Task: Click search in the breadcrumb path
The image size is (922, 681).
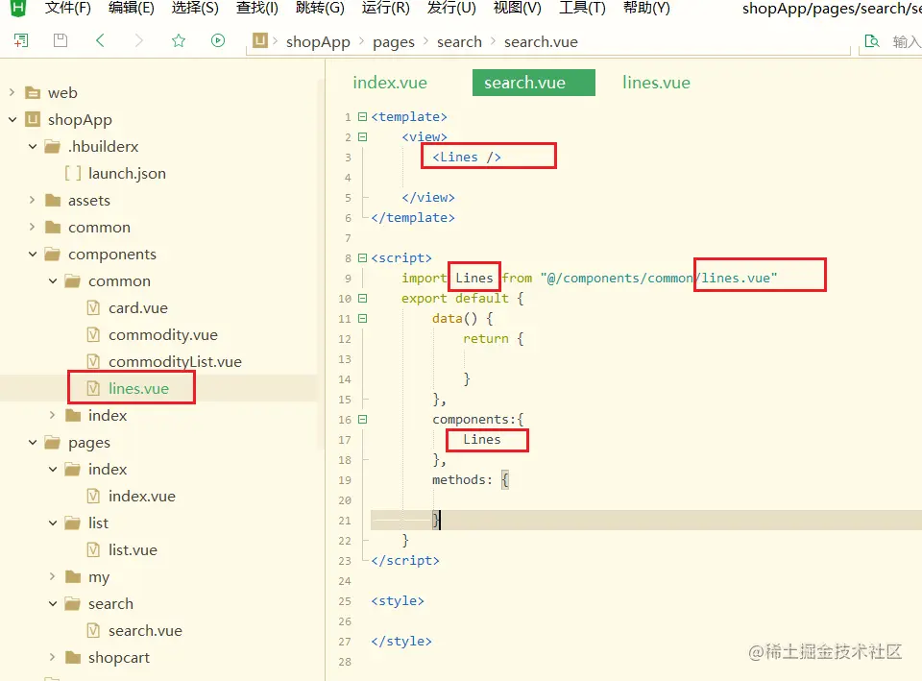Action: coord(459,41)
